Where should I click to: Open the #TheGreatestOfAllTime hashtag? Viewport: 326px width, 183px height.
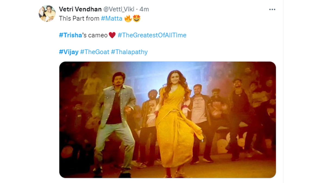click(x=152, y=35)
